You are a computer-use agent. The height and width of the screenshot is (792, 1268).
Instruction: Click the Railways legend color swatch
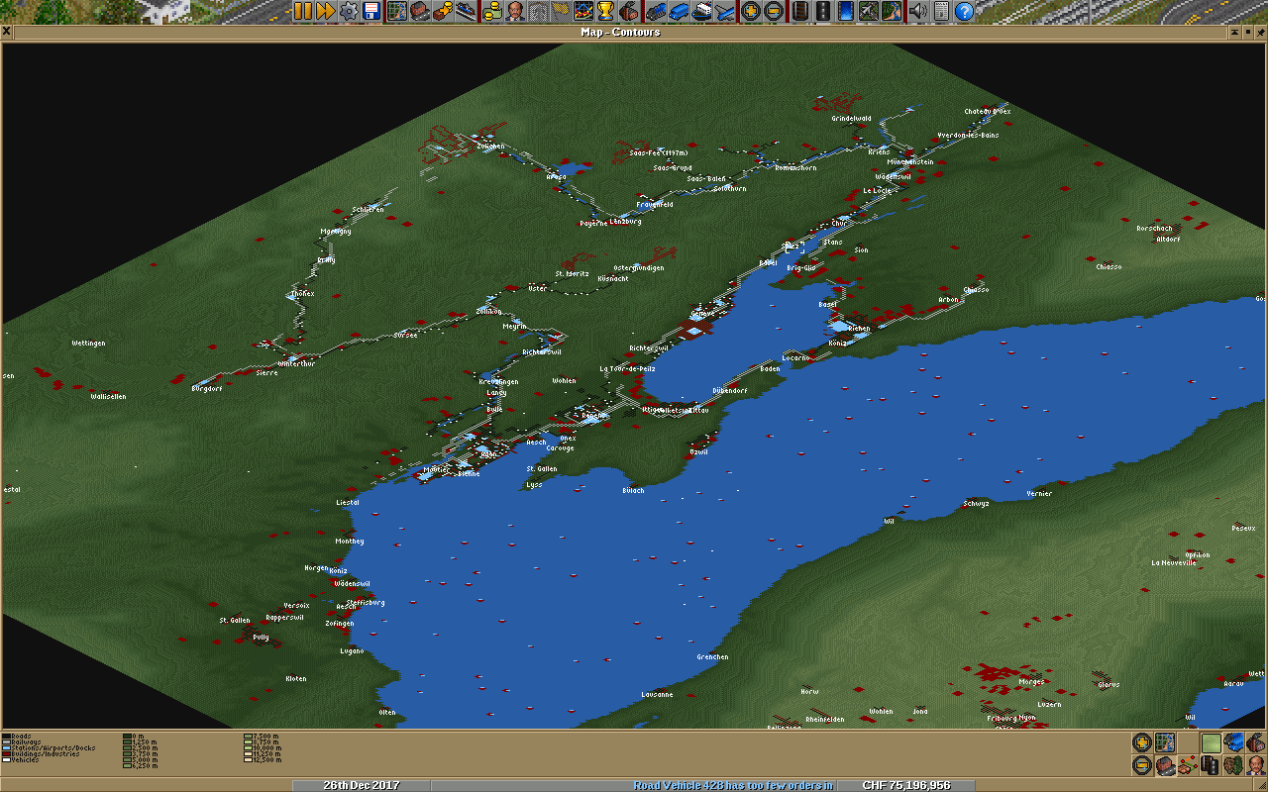click(6, 742)
